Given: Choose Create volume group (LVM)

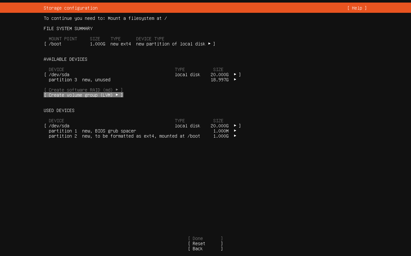Looking at the screenshot, I should pos(80,95).
